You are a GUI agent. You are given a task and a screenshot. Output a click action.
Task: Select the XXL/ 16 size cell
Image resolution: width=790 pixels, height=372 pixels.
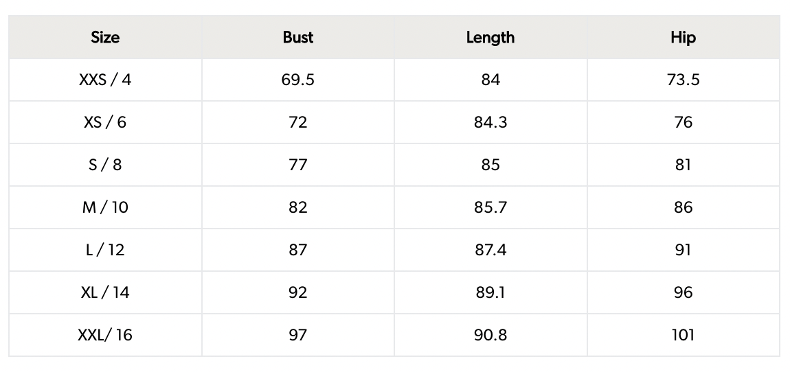click(105, 335)
